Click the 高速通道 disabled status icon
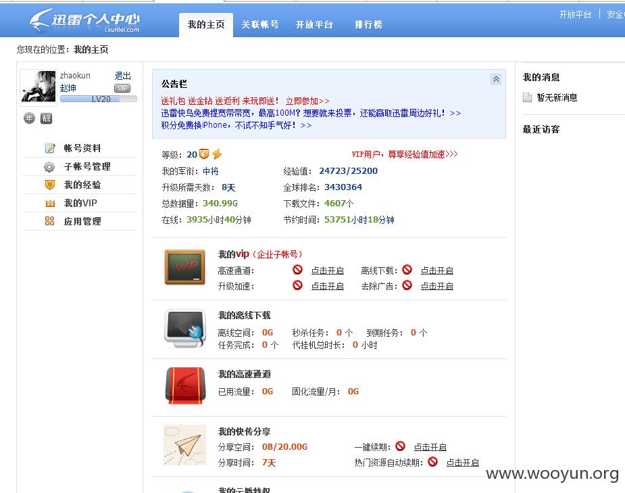This screenshot has width=625, height=493. (x=297, y=270)
